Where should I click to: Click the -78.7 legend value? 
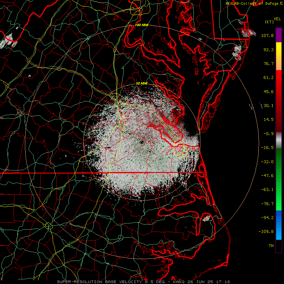[x=267, y=204]
